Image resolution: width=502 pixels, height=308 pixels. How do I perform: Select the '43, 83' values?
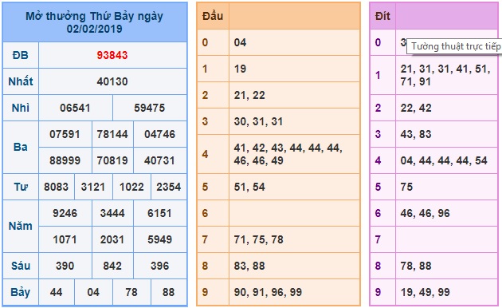point(416,134)
